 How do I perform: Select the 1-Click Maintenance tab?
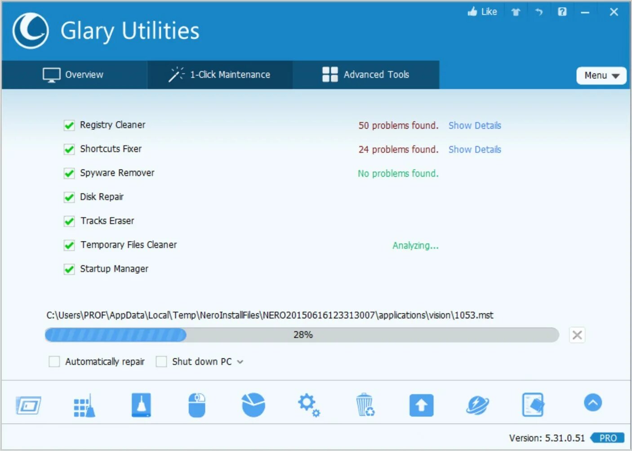220,75
